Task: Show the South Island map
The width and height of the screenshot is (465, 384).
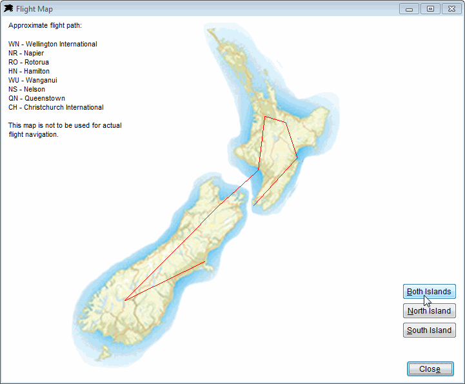Action: [x=429, y=330]
